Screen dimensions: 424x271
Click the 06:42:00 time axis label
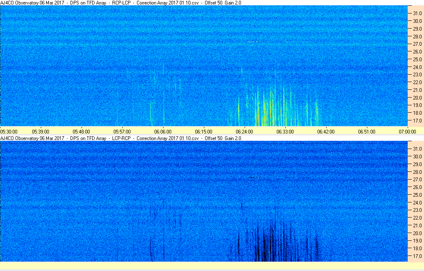[326, 131]
